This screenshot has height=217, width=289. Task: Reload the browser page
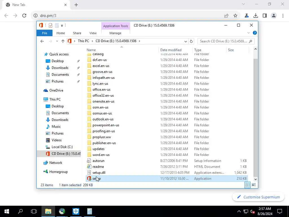tap(24, 16)
